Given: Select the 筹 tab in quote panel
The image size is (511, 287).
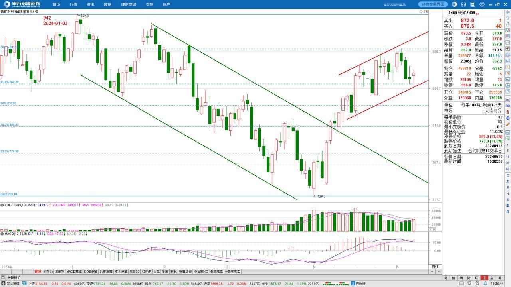Looking at the screenshot, I should pyautogui.click(x=499, y=278).
